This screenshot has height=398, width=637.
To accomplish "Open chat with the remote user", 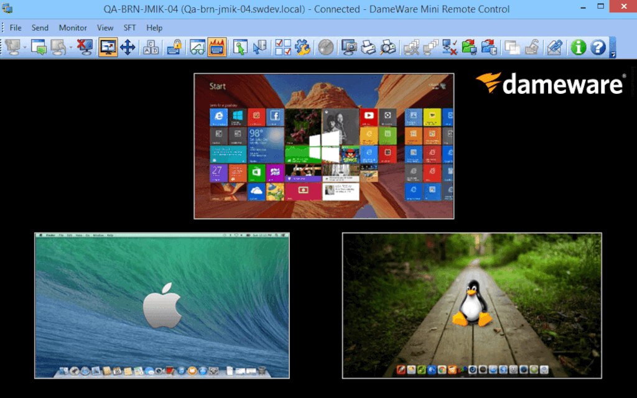I will pyautogui.click(x=39, y=46).
